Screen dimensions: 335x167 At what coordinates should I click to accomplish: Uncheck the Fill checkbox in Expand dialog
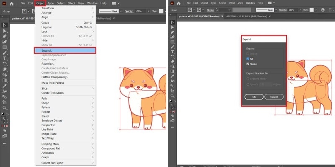tap(248, 59)
